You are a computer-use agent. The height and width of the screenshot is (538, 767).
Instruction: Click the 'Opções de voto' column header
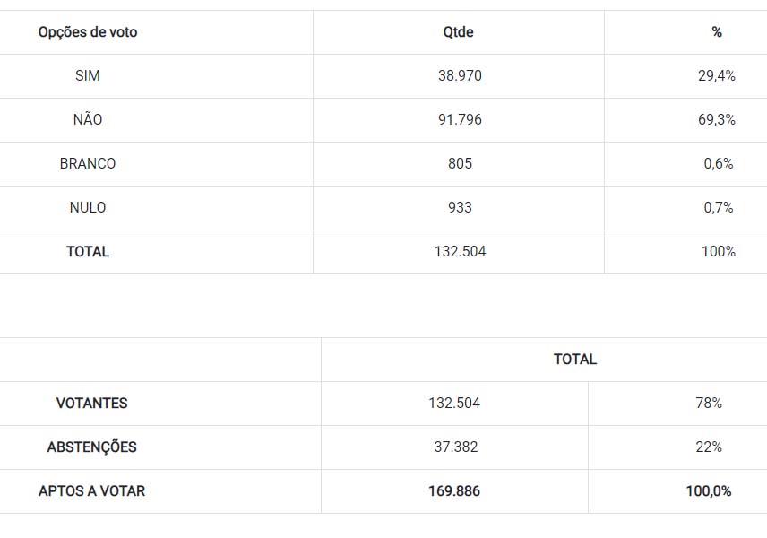pos(88,32)
